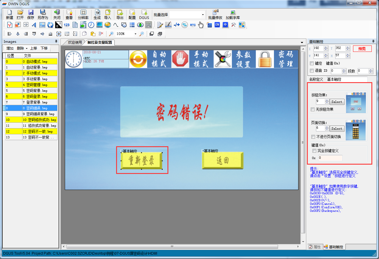The height and width of the screenshot is (259, 379).
Task: Click the 名称定义 text field
Action: point(346,79)
